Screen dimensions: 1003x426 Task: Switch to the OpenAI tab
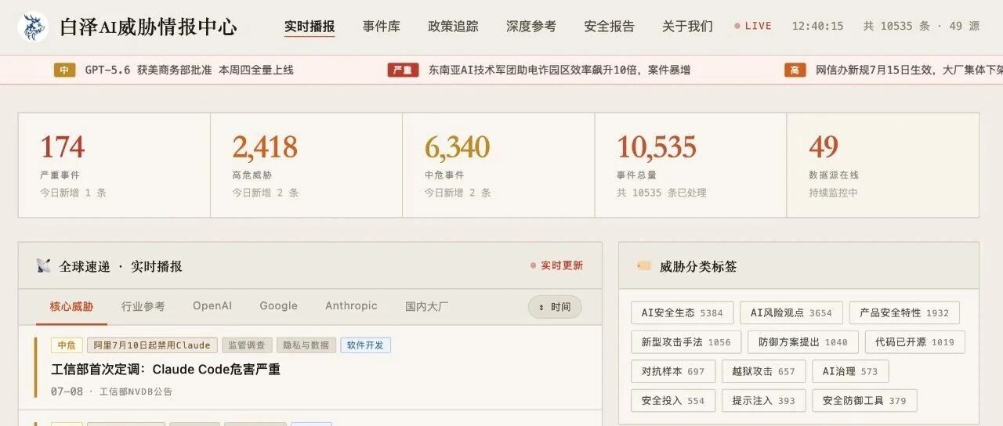[212, 306]
